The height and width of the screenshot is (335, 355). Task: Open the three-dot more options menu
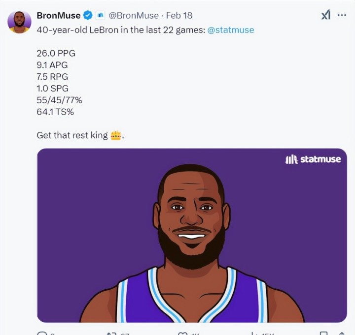[x=342, y=15]
